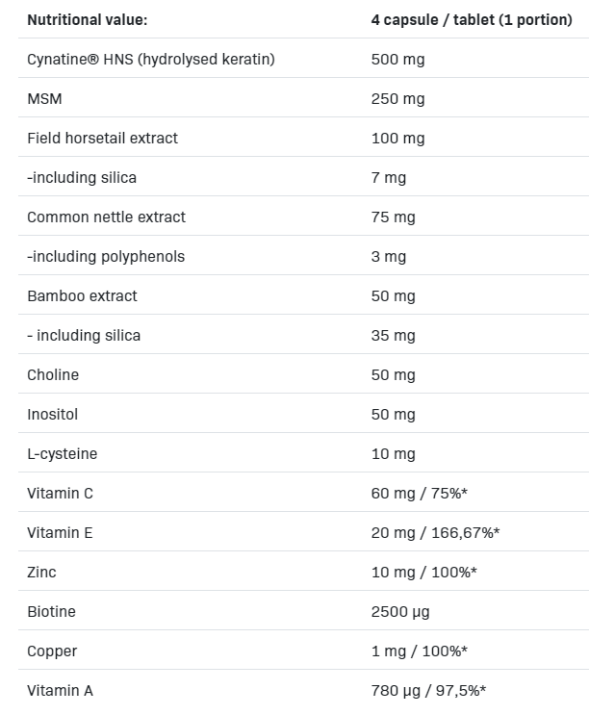
Task: Select the including polyphenols row
Action: tap(303, 257)
